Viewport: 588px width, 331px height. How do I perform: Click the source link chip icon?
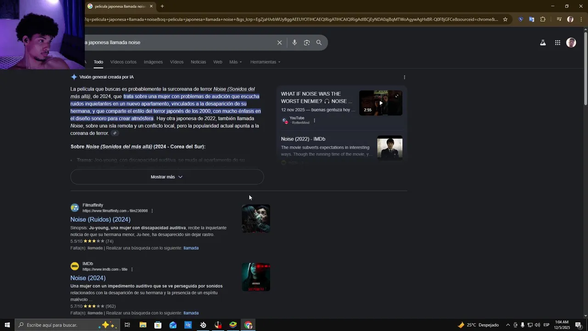tap(115, 133)
